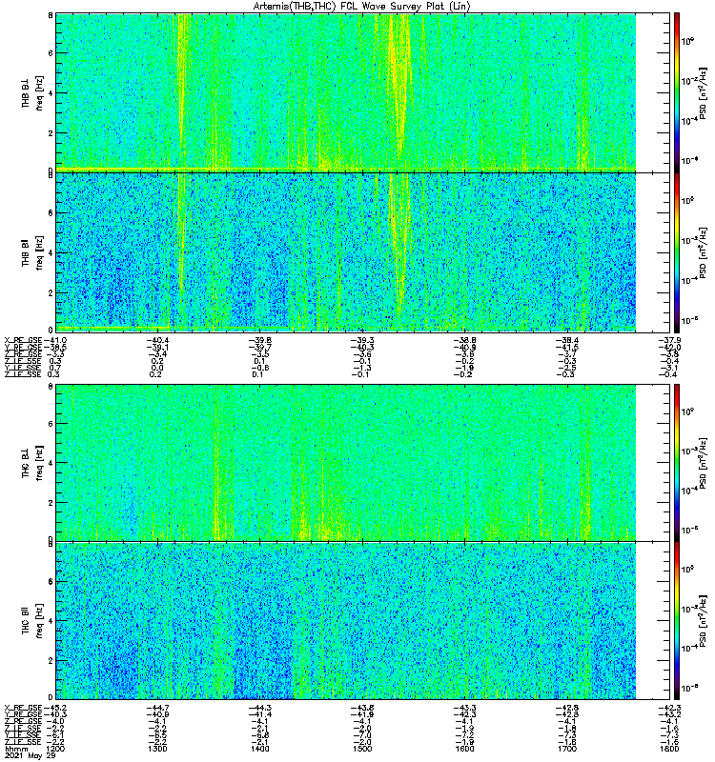Click the 'THC B⊥ freq [Hz]' y-axis label
Image resolution: width=715 pixels, height=762 pixels.
(32, 463)
